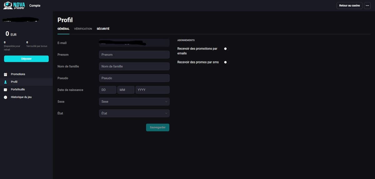Switch to the Sécurité tab
The image size is (375, 179).
click(103, 29)
